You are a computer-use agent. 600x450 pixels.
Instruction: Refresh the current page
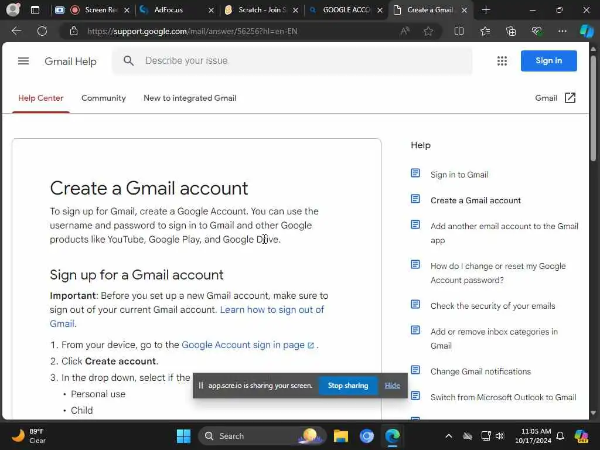[x=42, y=31]
